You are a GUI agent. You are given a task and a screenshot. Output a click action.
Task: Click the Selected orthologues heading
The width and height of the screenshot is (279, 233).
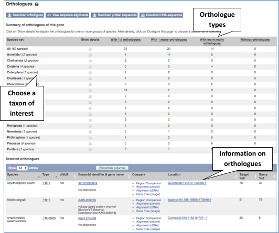23,159
